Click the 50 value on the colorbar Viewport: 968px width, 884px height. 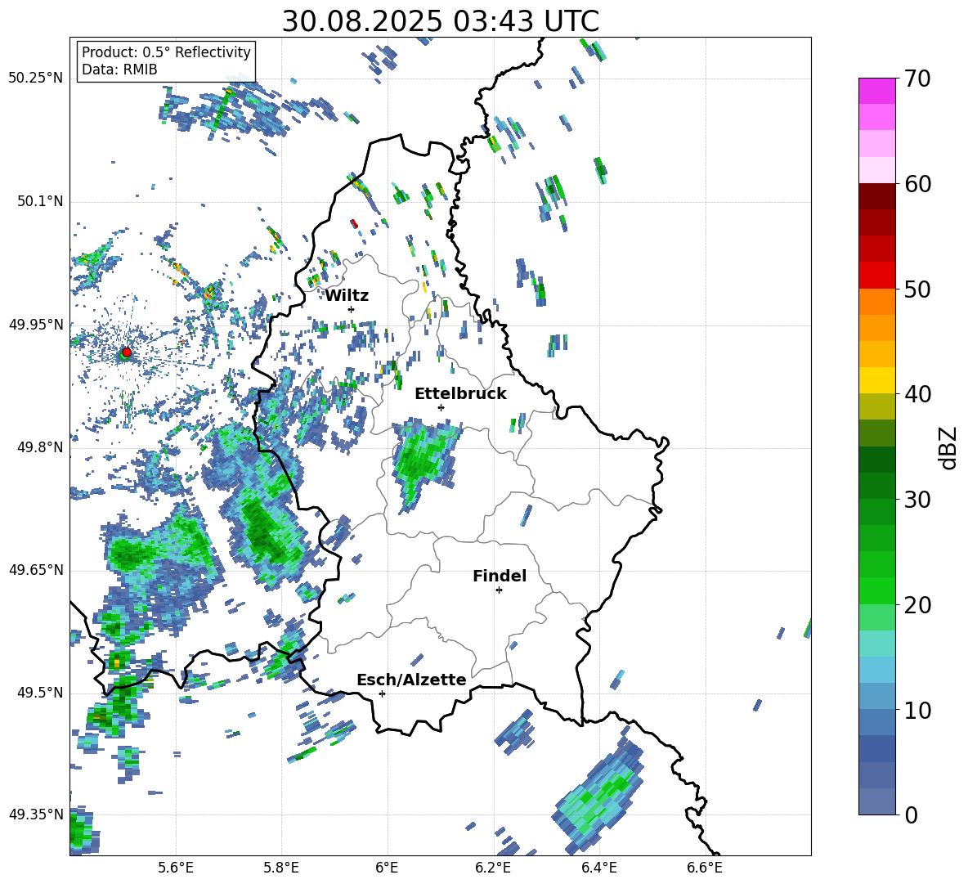tap(917, 289)
